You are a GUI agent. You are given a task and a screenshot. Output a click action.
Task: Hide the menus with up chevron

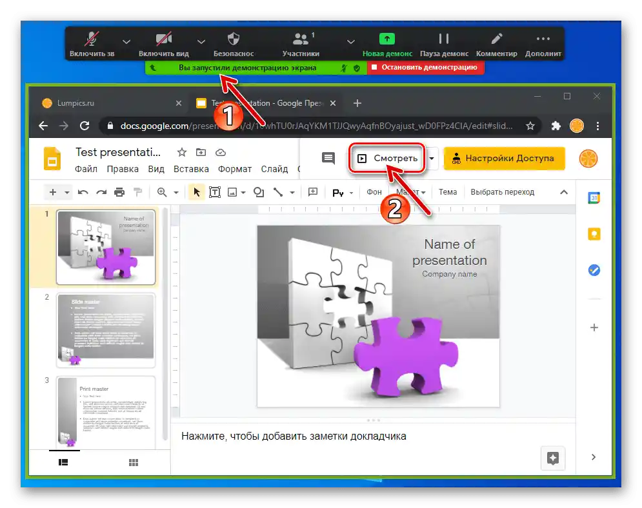[564, 192]
